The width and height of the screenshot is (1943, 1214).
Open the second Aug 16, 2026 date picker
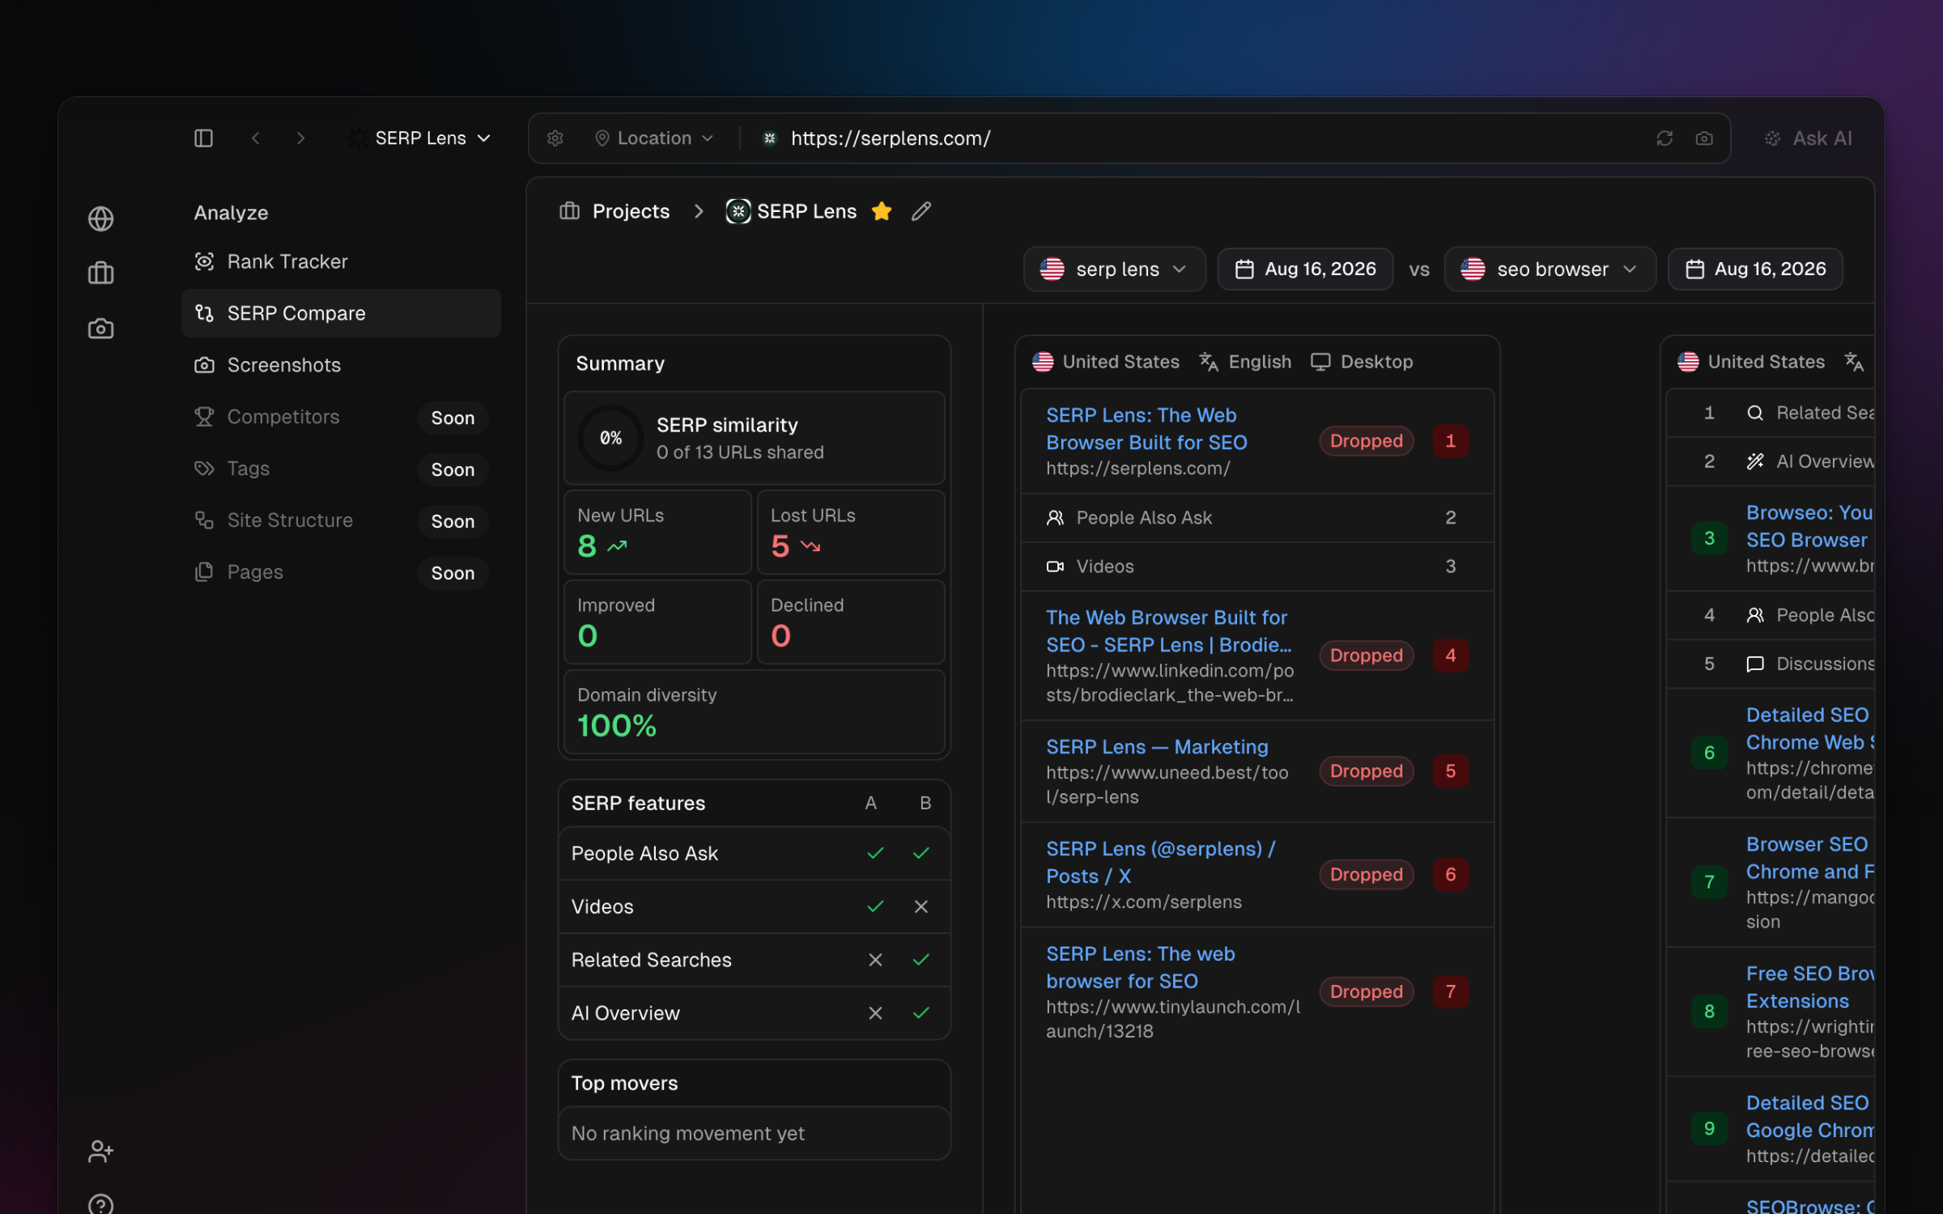coord(1755,269)
